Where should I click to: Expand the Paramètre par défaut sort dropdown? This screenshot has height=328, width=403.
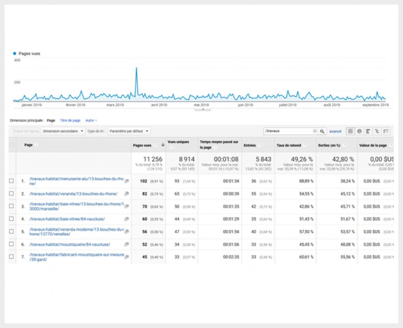tap(129, 131)
